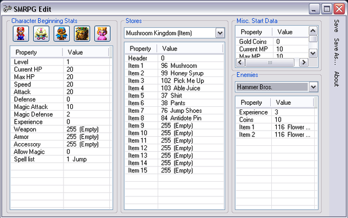This screenshot has height=218, width=348.
Task: Select store Item 8 with 84 Antidote Pin
Action: click(174, 118)
